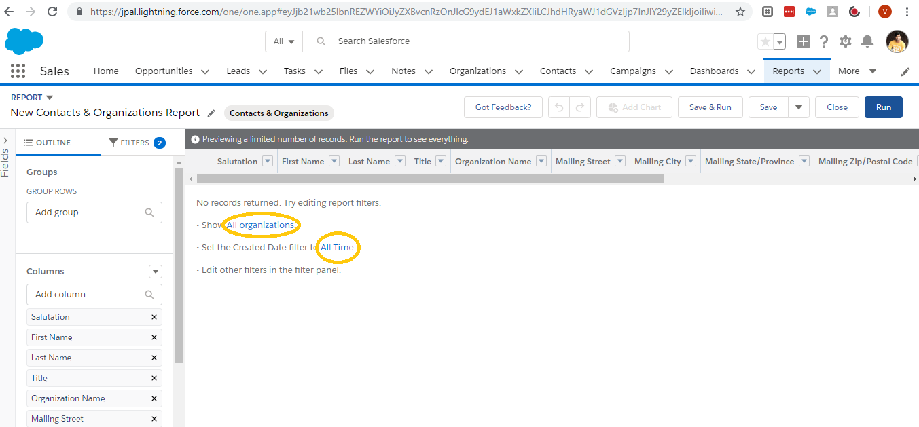Go to the Home tab

106,71
